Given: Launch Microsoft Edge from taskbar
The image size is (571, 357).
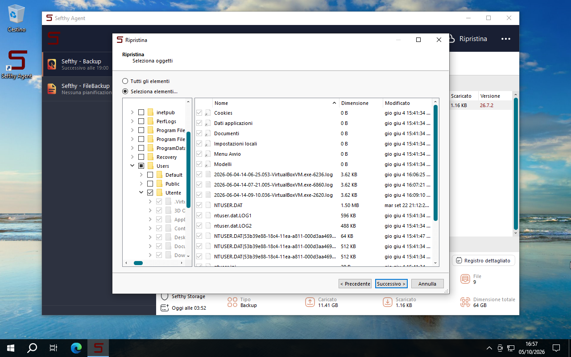Looking at the screenshot, I should click(x=77, y=348).
